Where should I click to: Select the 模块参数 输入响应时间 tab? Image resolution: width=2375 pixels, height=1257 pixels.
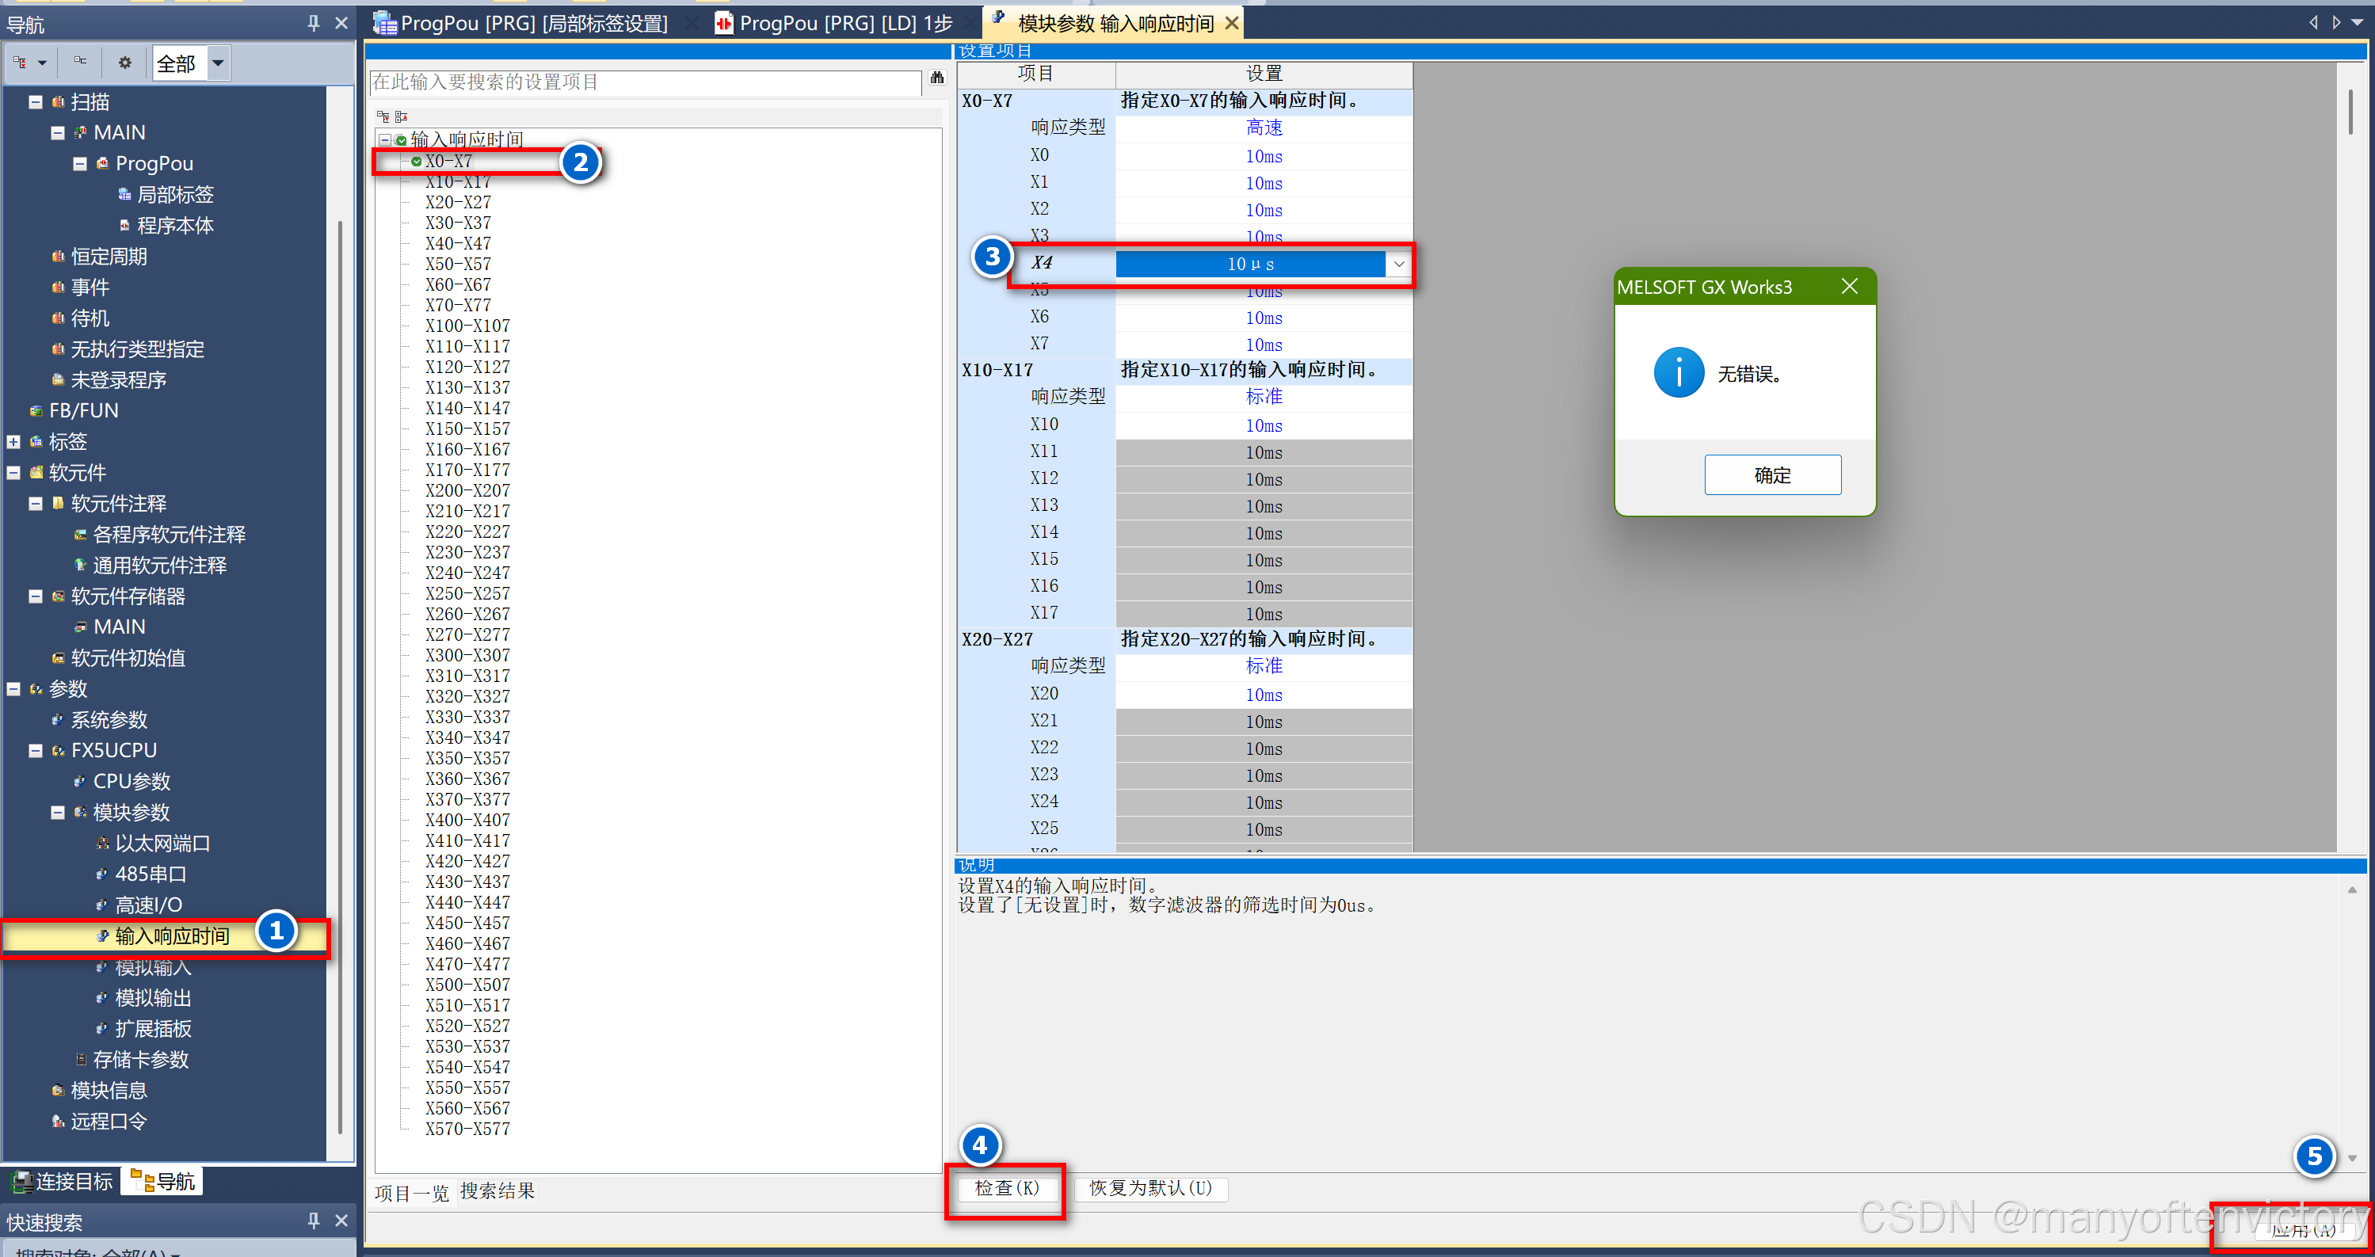(x=1115, y=23)
